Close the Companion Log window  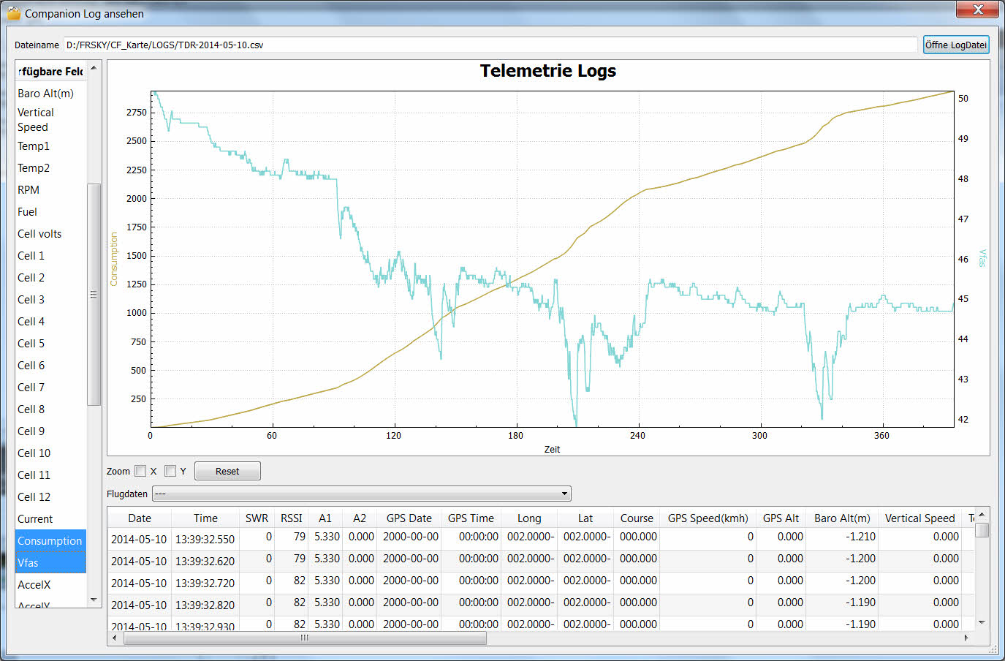[x=977, y=10]
